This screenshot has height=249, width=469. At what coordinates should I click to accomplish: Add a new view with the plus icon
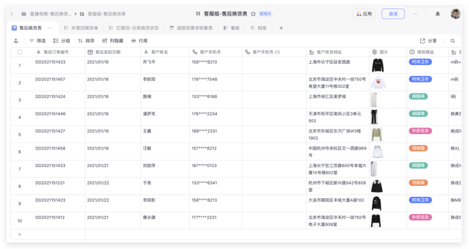coord(281,28)
